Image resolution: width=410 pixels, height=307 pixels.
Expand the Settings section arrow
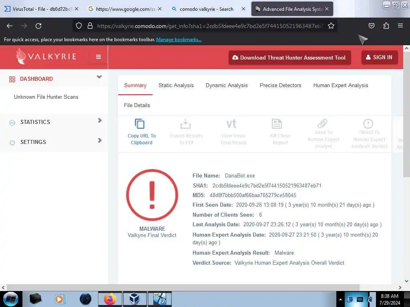tap(100, 140)
